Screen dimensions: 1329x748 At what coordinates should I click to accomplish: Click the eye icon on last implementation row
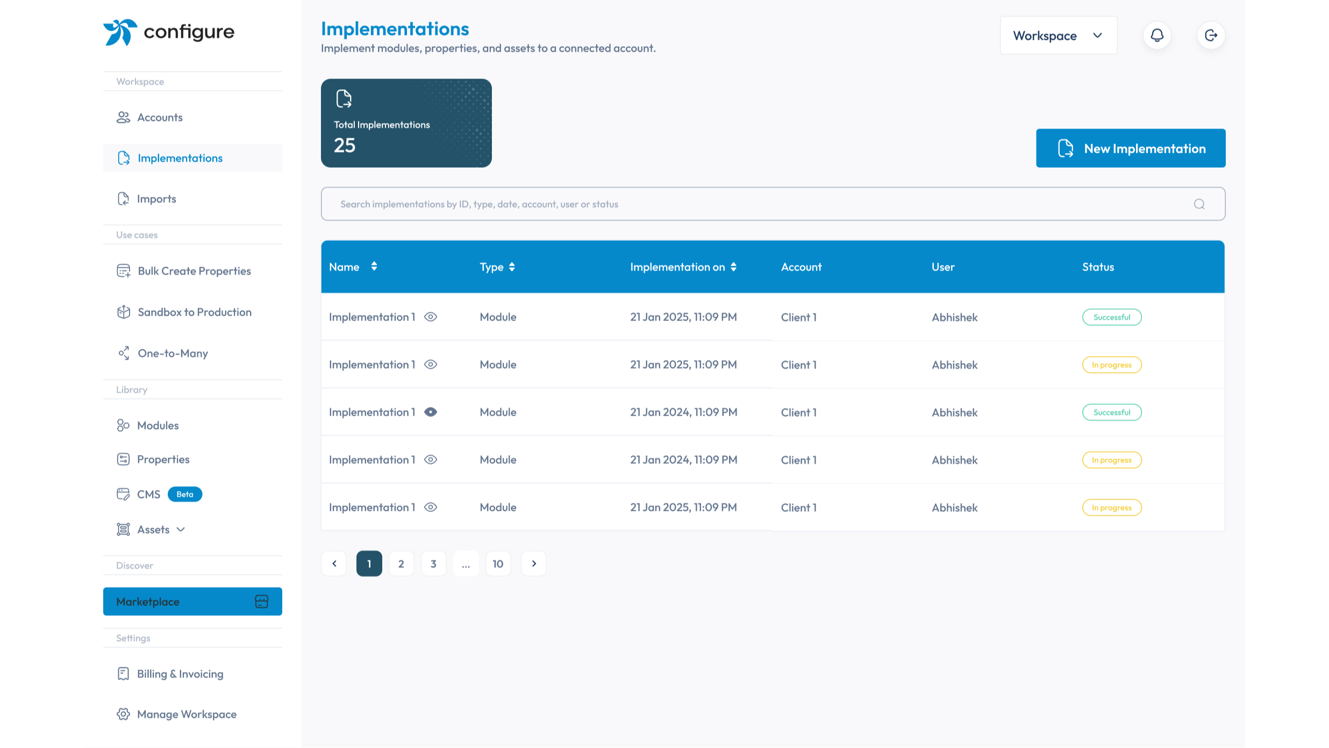[431, 507]
